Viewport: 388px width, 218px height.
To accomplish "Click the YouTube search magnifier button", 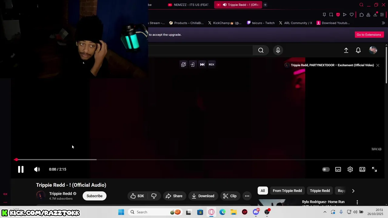I will point(261,50).
